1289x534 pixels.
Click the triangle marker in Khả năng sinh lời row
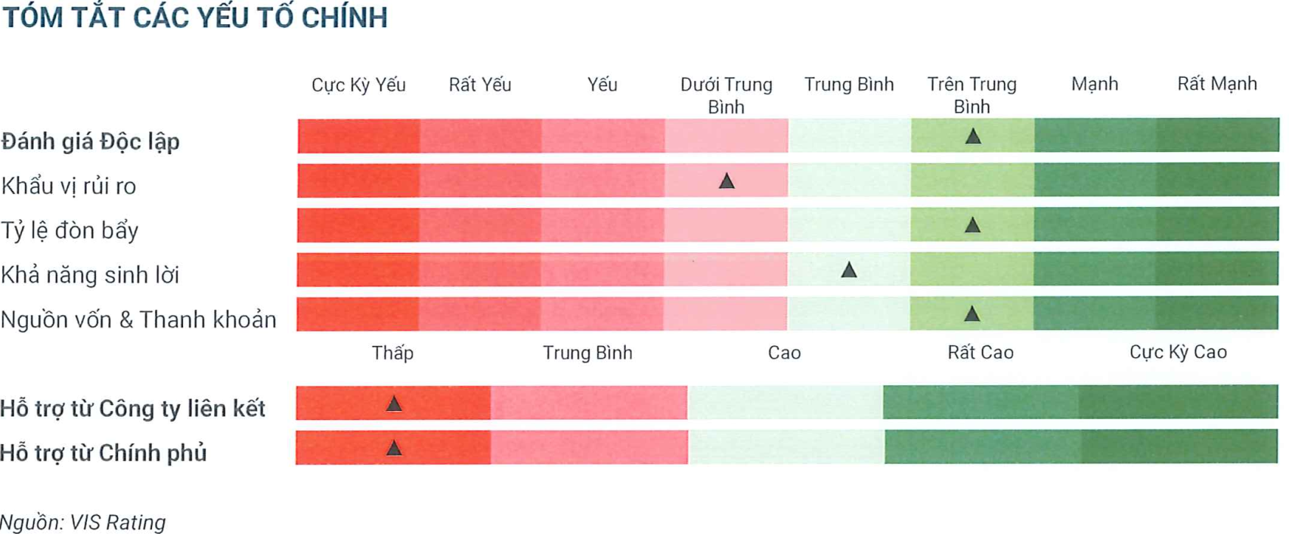(849, 270)
